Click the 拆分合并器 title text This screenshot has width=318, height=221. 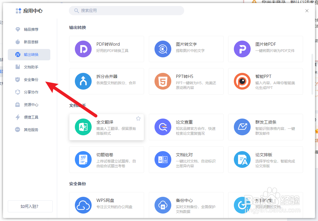pos(107,76)
